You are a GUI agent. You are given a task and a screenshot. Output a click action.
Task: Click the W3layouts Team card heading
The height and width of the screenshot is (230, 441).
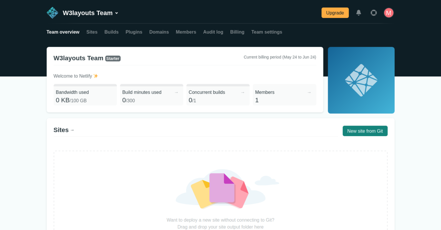[79, 58]
